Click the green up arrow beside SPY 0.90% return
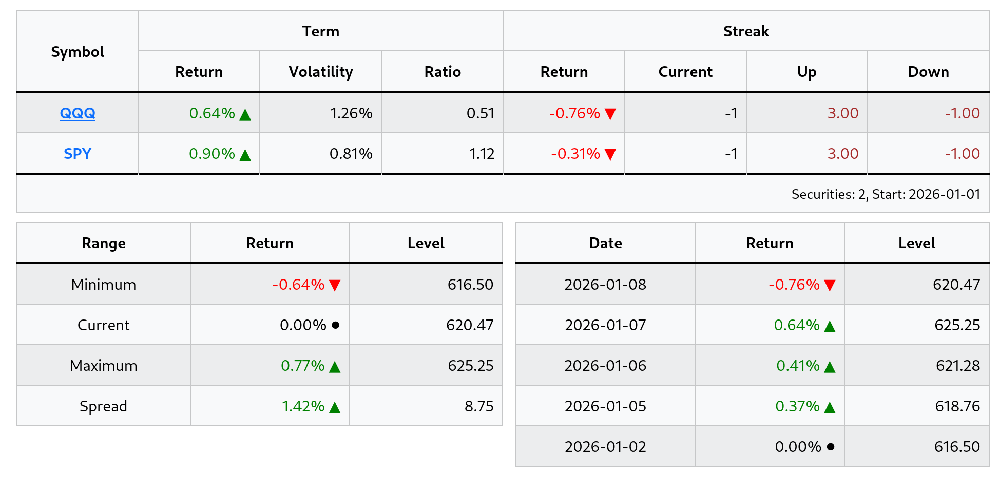The image size is (999, 480). coord(245,154)
